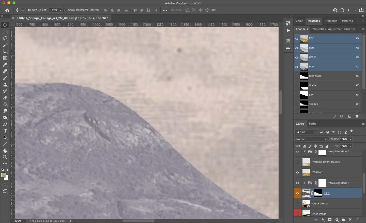This screenshot has width=366, height=223.
Task: Delete current channel with trash icon
Action: click(x=357, y=116)
